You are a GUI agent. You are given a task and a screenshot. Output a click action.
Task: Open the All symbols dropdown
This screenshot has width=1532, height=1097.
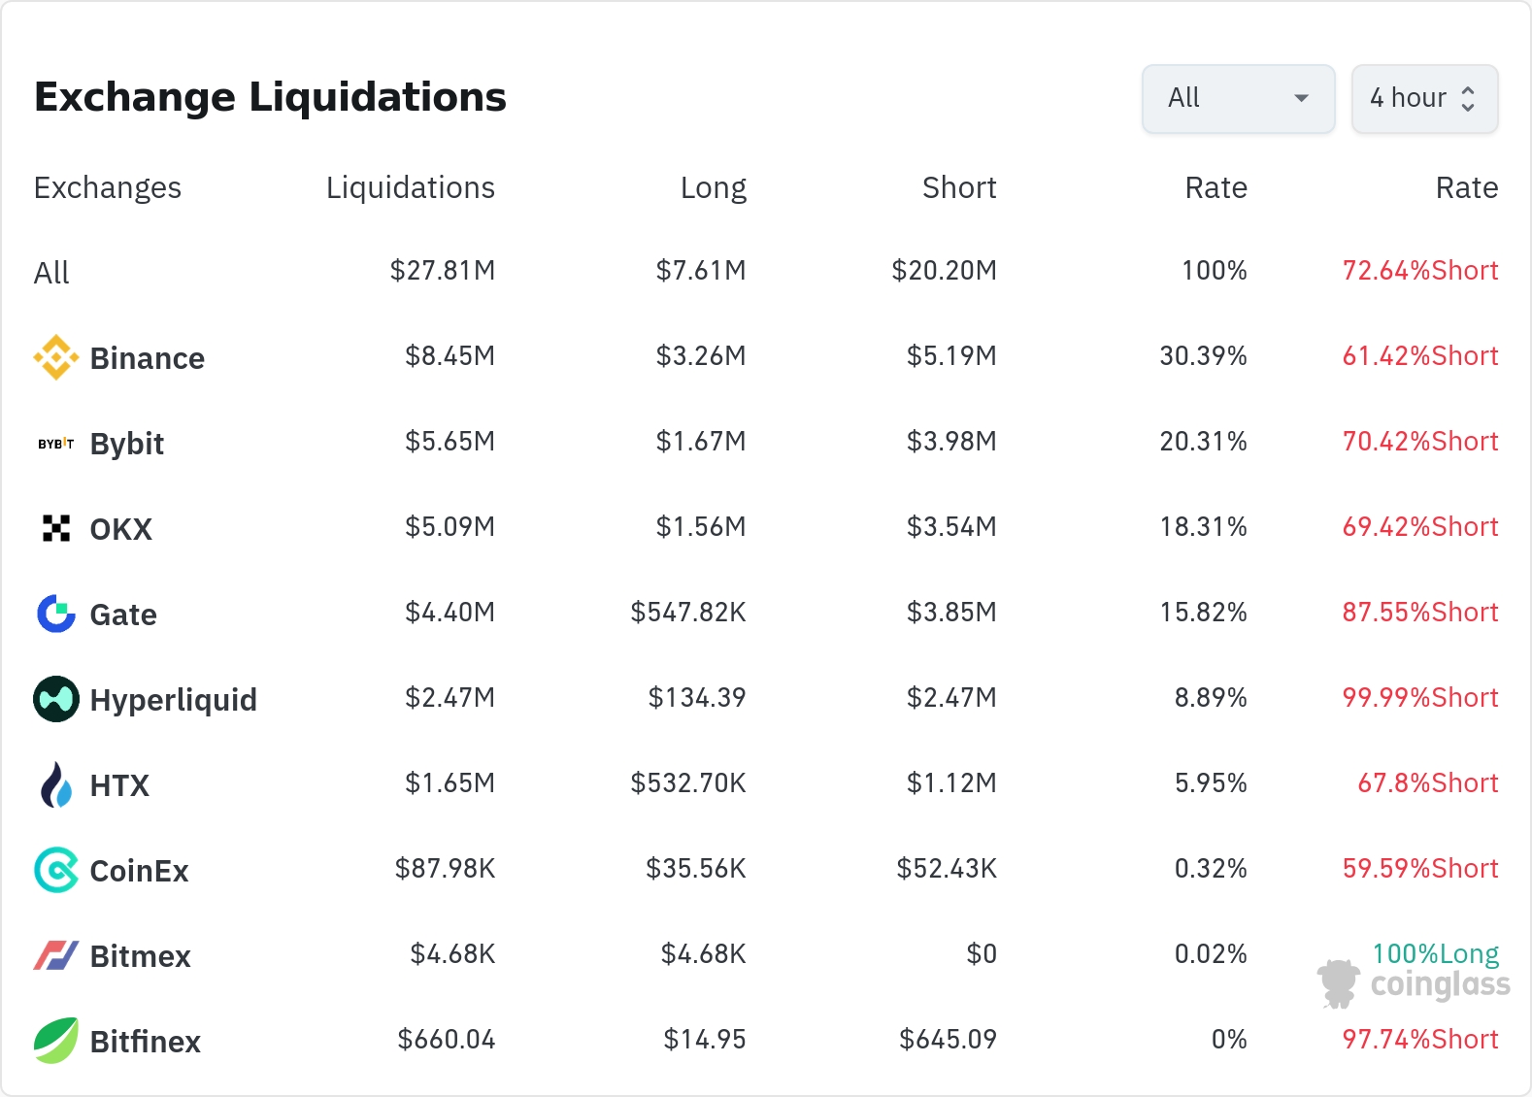tap(1238, 98)
